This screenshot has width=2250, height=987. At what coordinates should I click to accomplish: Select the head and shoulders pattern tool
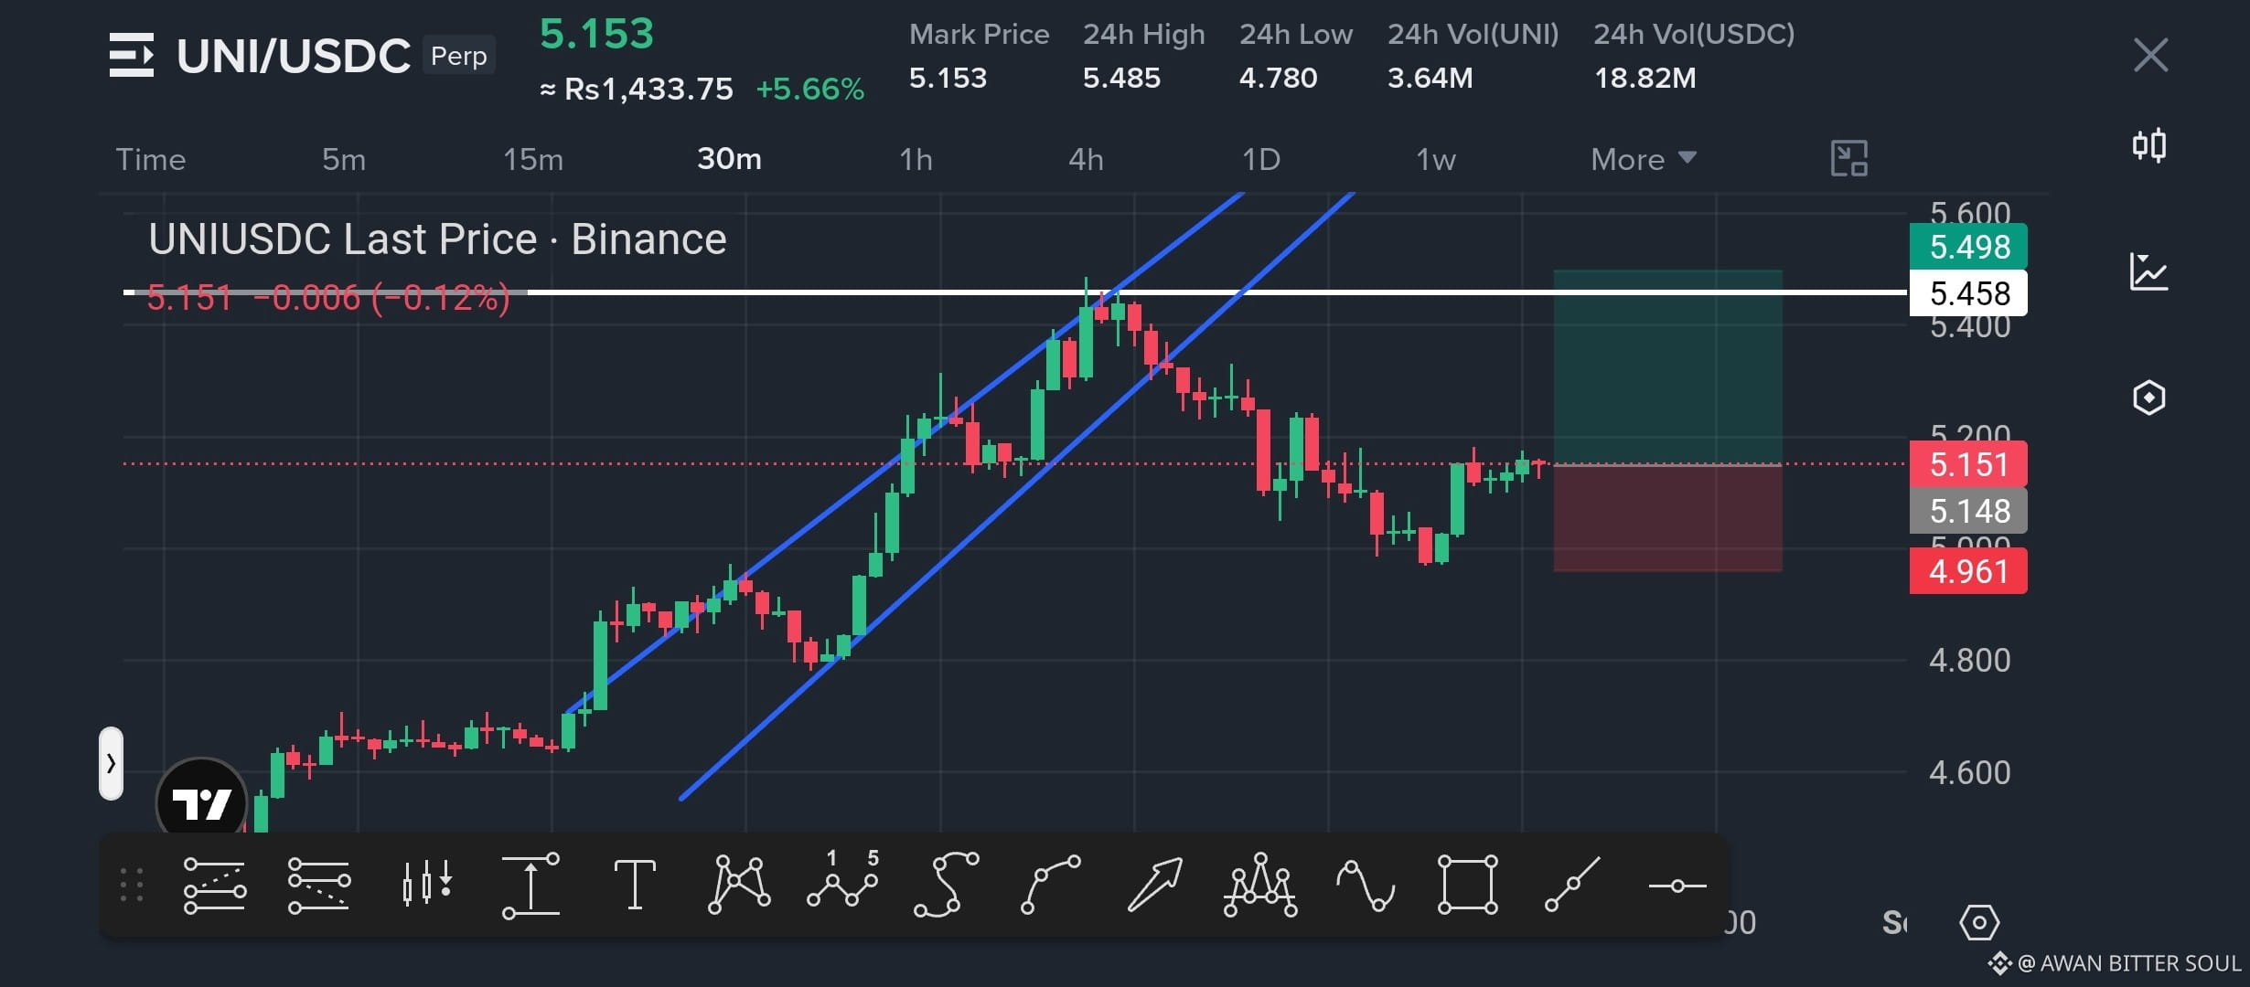pyautogui.click(x=1260, y=885)
